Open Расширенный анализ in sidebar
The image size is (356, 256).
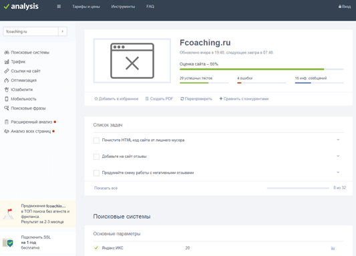coord(31,122)
